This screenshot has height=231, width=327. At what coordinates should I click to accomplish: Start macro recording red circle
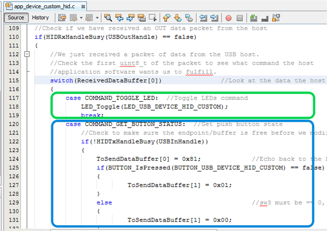click(x=228, y=18)
